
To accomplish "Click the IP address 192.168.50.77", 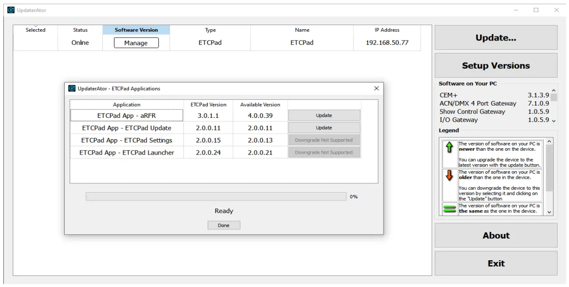I will pyautogui.click(x=387, y=43).
